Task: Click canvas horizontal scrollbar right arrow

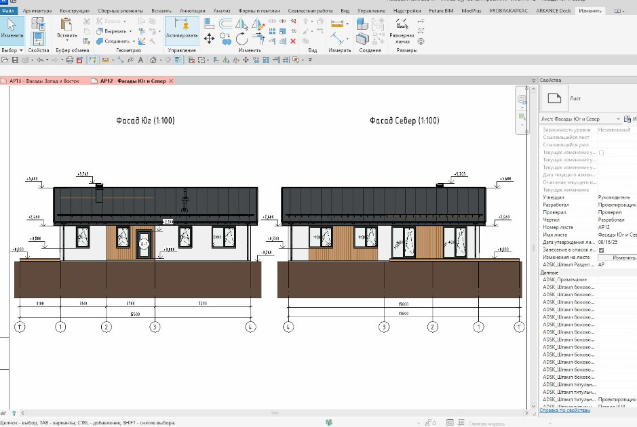Action: click(526, 413)
